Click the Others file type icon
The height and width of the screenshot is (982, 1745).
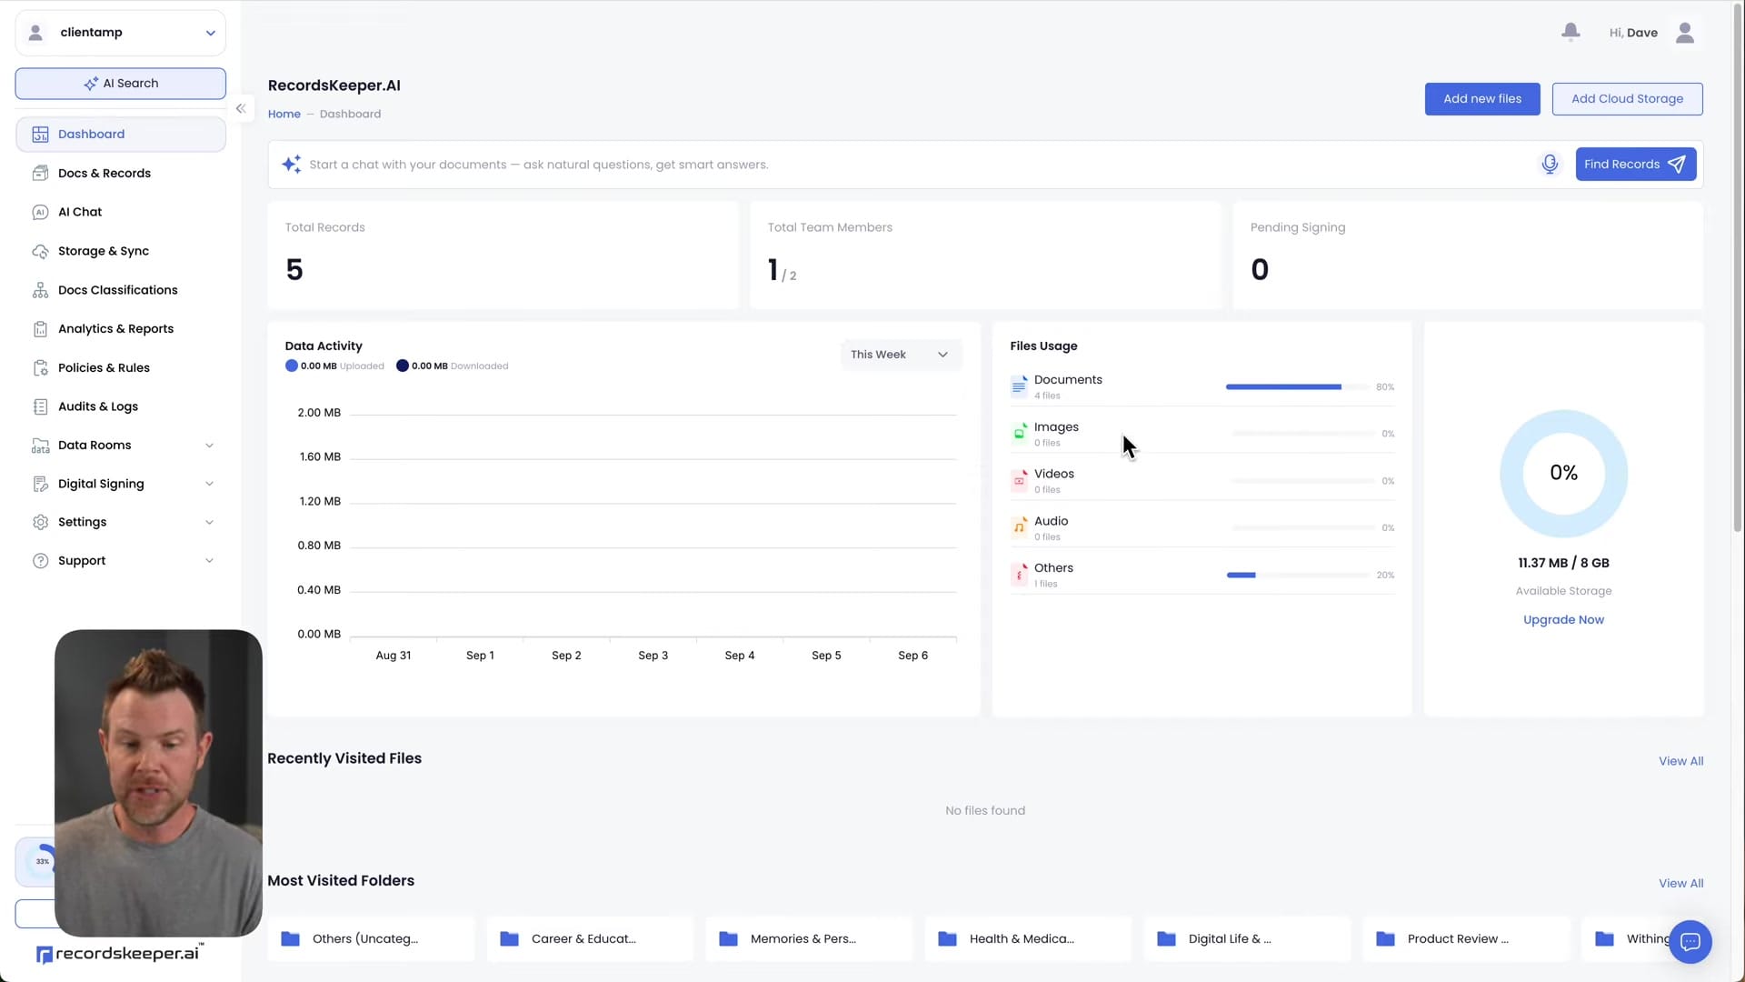pyautogui.click(x=1020, y=575)
